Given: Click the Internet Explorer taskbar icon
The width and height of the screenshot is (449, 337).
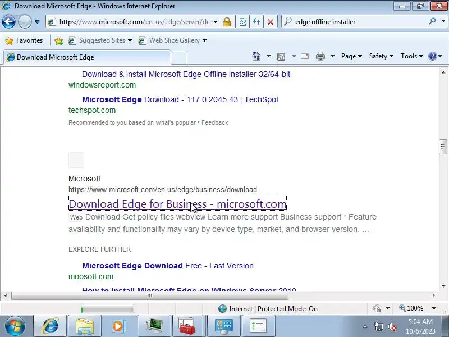Looking at the screenshot, I should coord(50,326).
